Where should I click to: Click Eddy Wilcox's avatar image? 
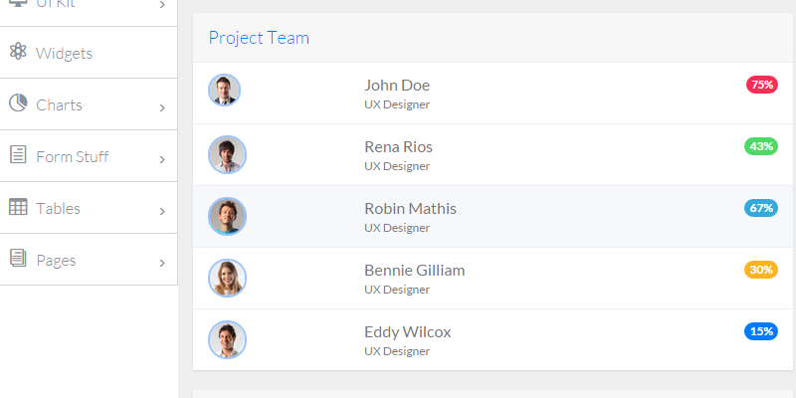[227, 339]
